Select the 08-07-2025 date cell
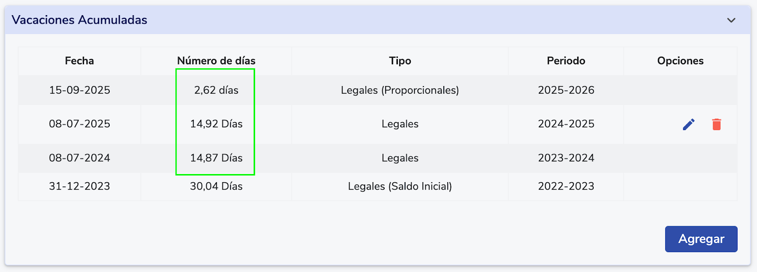 [x=79, y=124]
